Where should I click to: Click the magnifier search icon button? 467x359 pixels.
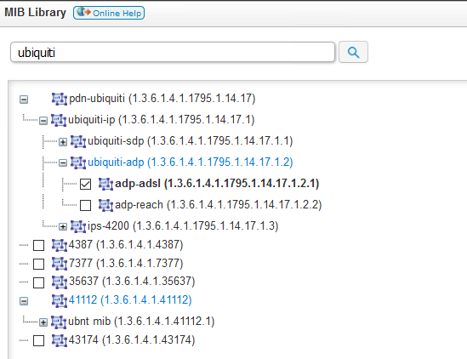tap(353, 52)
